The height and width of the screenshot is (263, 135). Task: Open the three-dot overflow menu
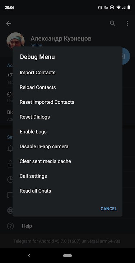[127, 23]
